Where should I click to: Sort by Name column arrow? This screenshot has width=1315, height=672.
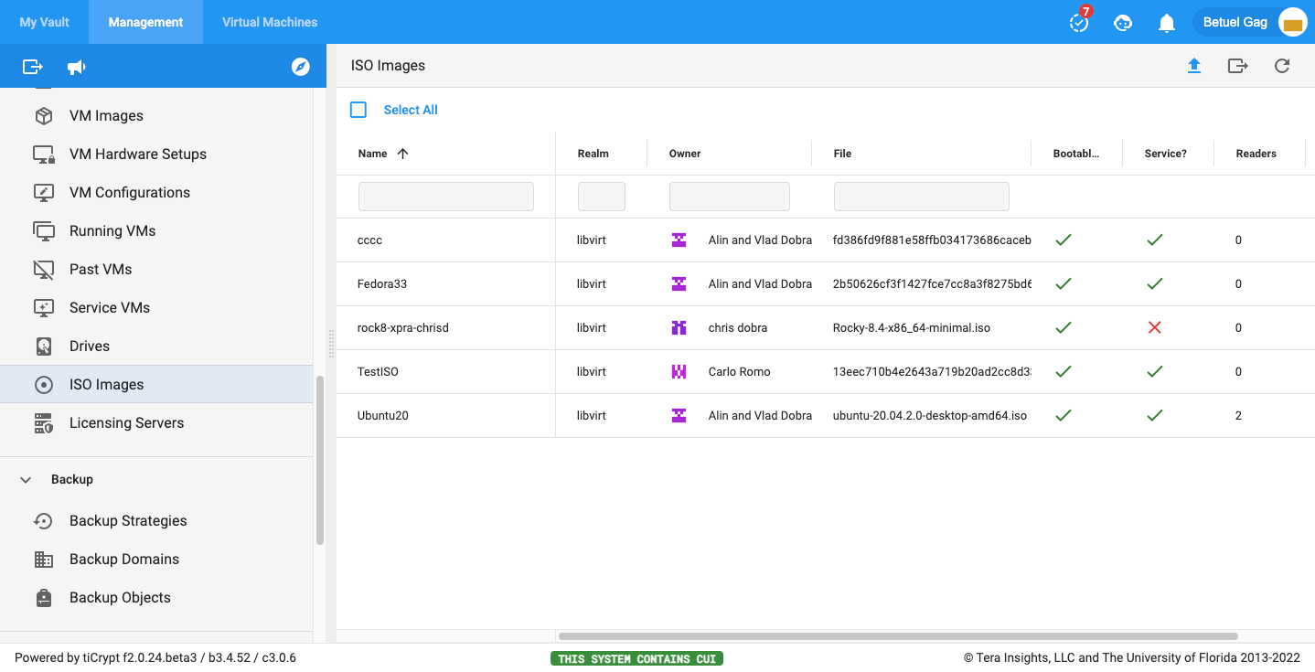point(402,154)
